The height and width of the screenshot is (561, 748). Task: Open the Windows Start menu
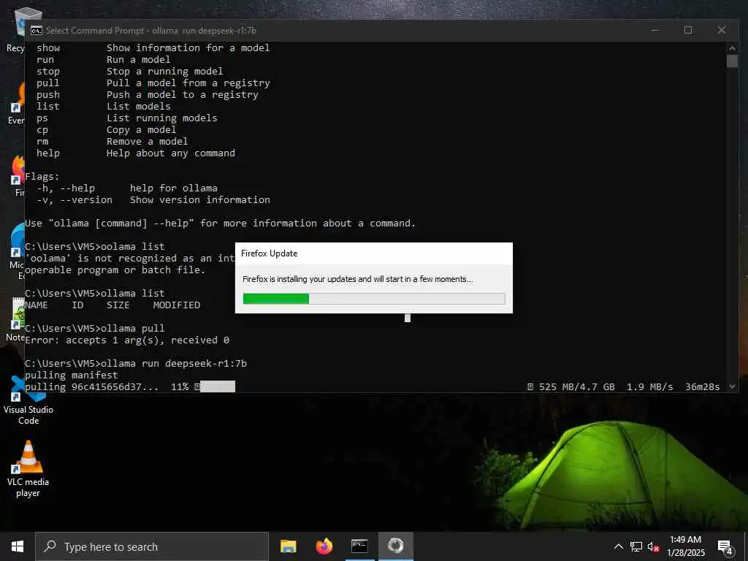click(x=18, y=546)
